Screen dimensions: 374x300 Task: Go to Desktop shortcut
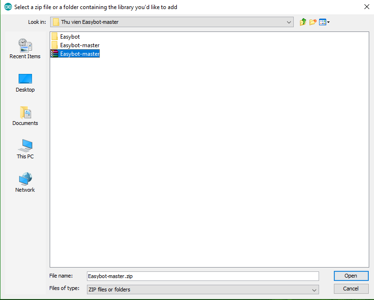(25, 83)
